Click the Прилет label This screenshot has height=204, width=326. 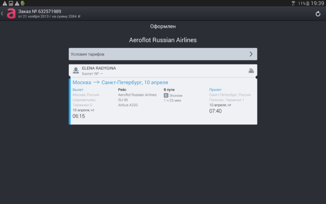(x=216, y=90)
